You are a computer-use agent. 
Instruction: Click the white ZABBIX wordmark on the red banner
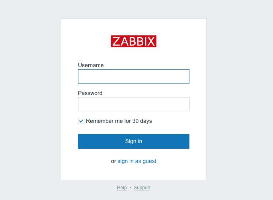(x=134, y=41)
